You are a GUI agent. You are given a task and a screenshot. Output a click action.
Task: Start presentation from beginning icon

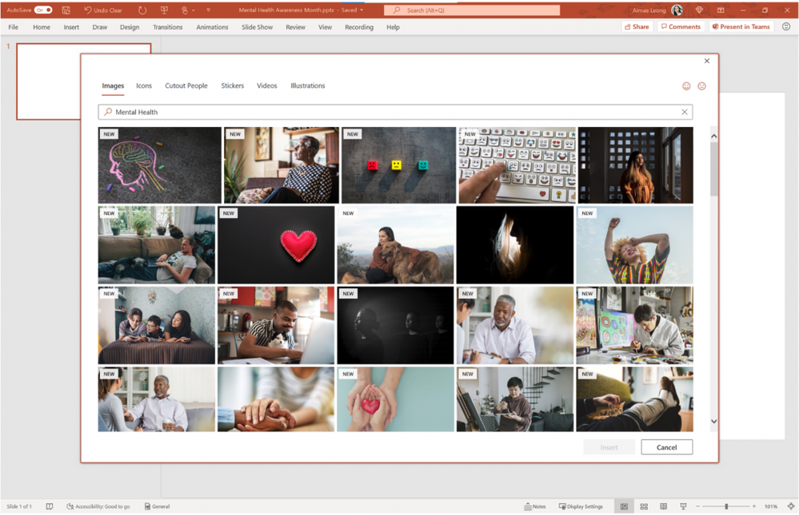pyautogui.click(x=164, y=10)
